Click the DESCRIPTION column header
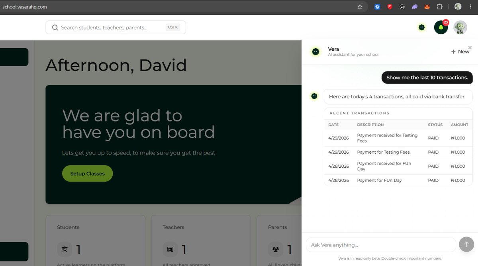The height and width of the screenshot is (266, 478). point(370,125)
